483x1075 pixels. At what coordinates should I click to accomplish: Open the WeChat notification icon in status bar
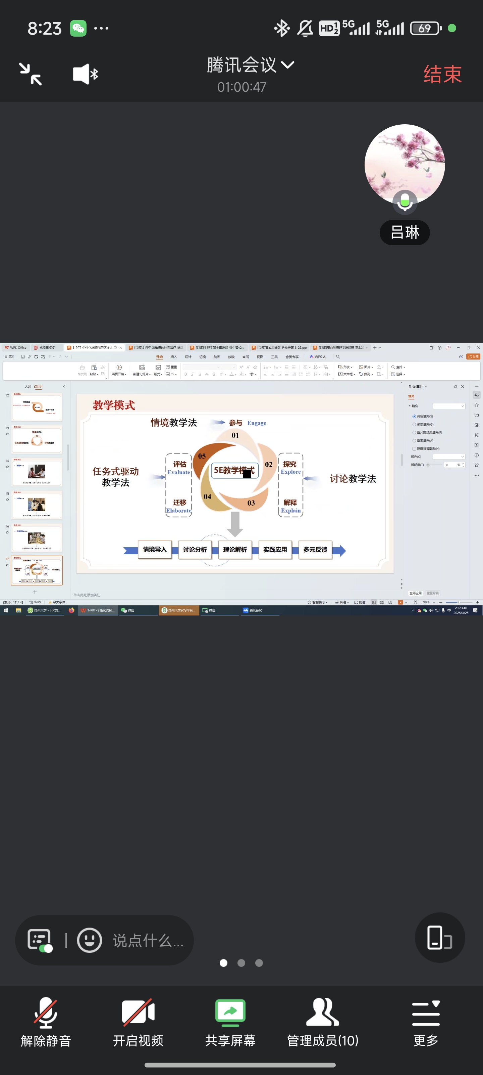78,28
